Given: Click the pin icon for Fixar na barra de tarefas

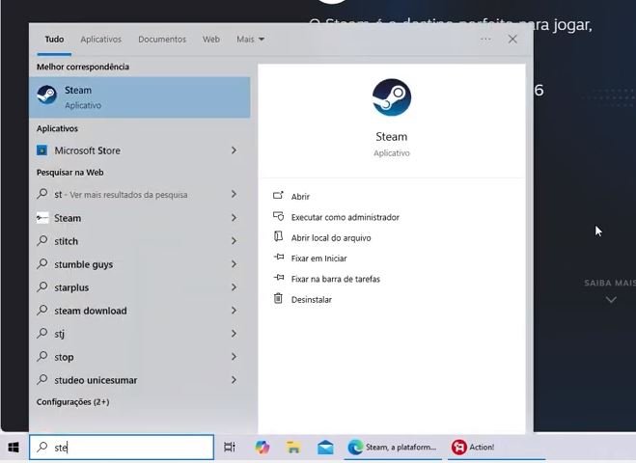Looking at the screenshot, I should pyautogui.click(x=278, y=278).
